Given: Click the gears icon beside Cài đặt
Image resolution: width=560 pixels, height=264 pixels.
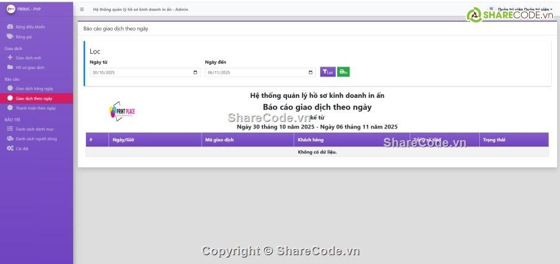Looking at the screenshot, I should 10,148.
